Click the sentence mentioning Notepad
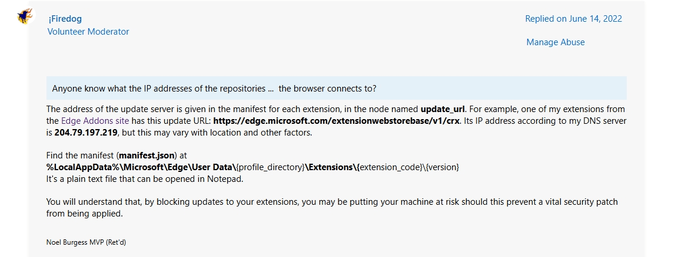The image size is (675, 257). click(x=137, y=178)
